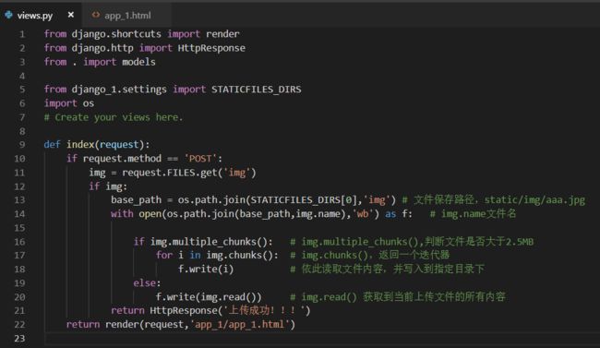The height and width of the screenshot is (348, 600).
Task: Click 'f.write(i)' on line 18
Action: pyautogui.click(x=206, y=270)
